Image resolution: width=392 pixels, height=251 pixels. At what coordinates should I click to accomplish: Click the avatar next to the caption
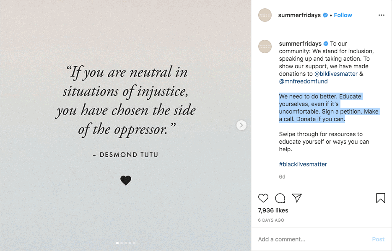click(265, 47)
